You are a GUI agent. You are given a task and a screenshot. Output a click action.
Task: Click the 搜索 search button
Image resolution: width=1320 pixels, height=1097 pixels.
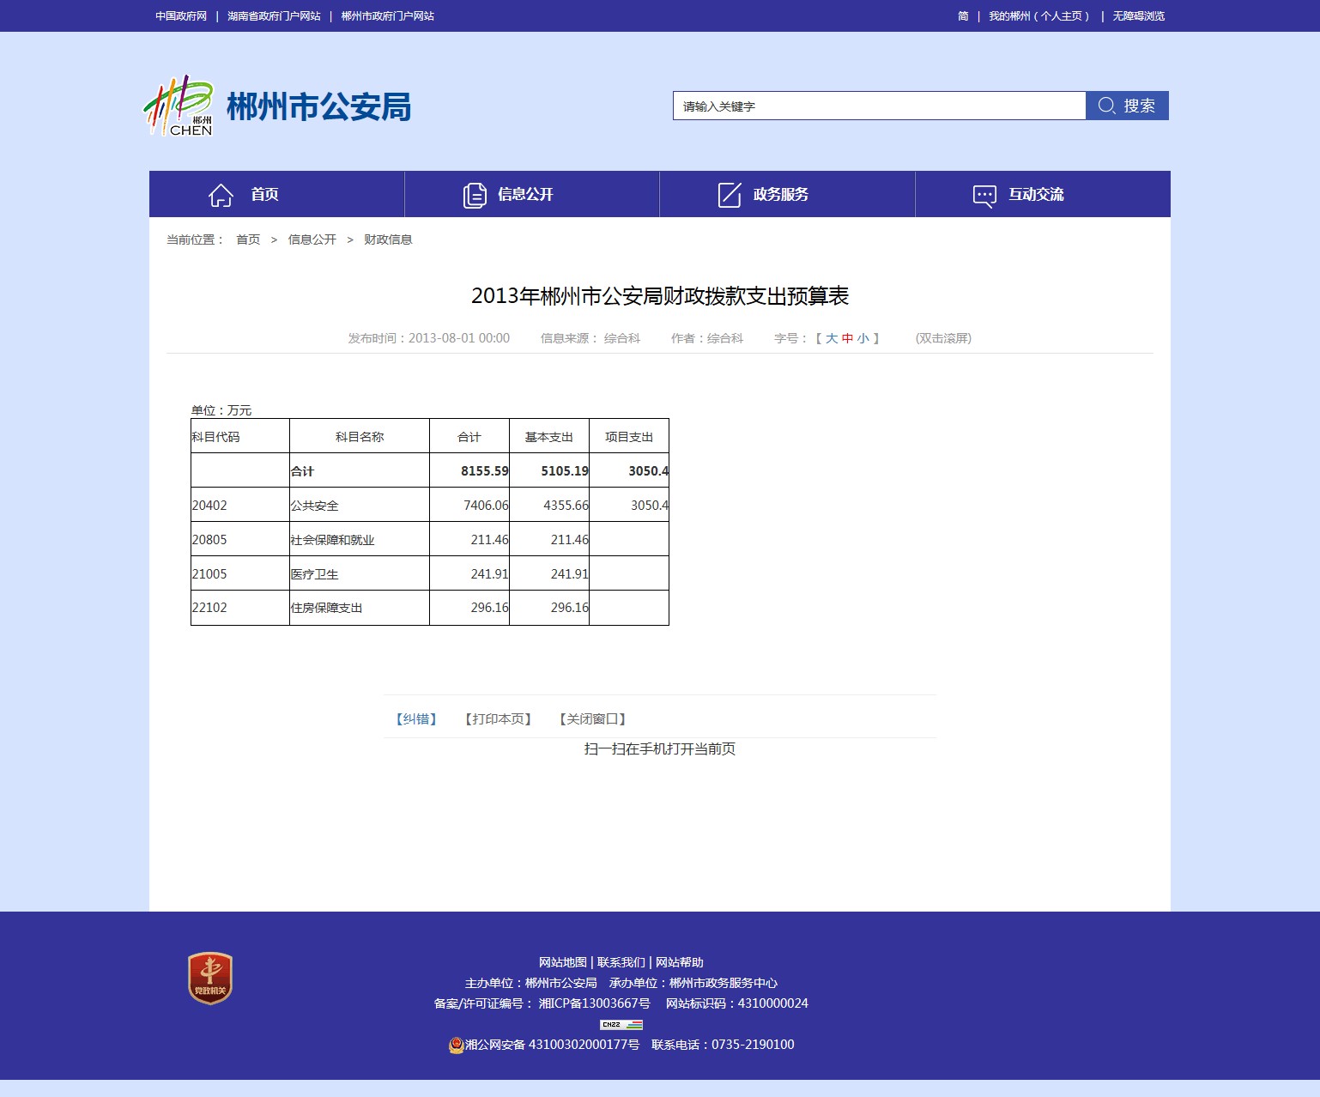click(x=1127, y=106)
